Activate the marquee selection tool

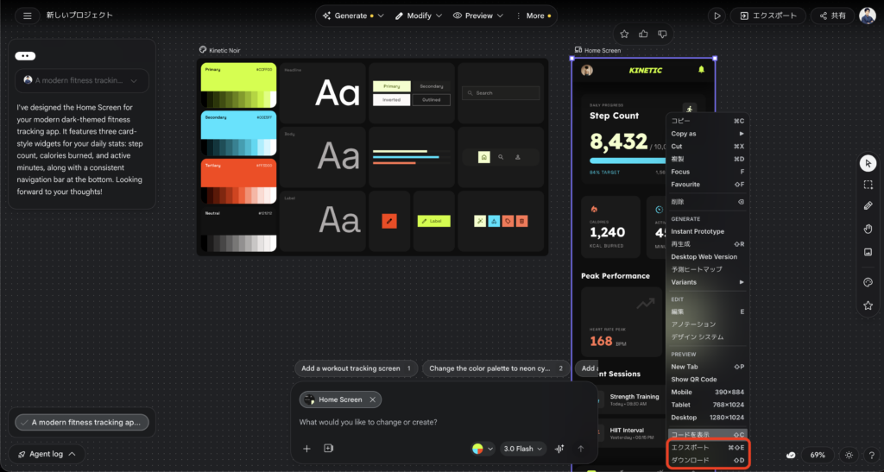[x=868, y=185]
